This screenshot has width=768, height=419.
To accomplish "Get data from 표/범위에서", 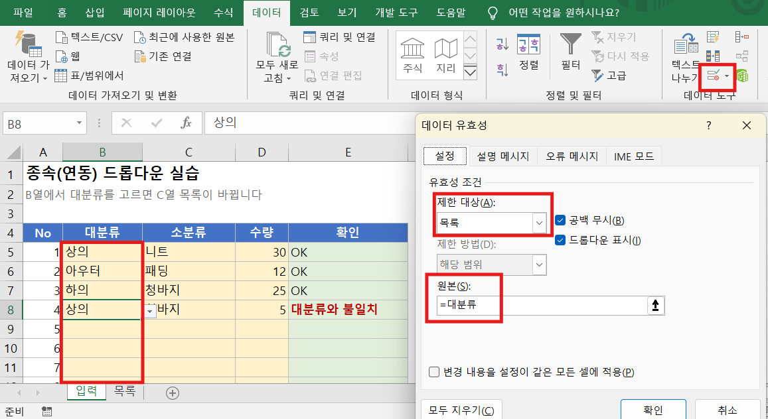I will 89,76.
